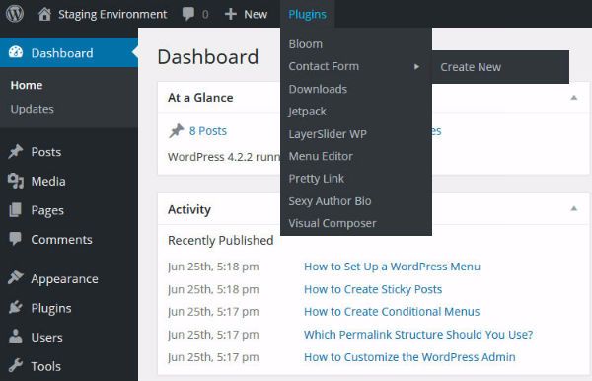Select Contact Form in Plugins dropdown
This screenshot has width=592, height=381.
[324, 66]
